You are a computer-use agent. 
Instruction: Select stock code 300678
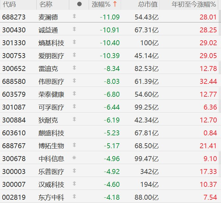[14, 159]
